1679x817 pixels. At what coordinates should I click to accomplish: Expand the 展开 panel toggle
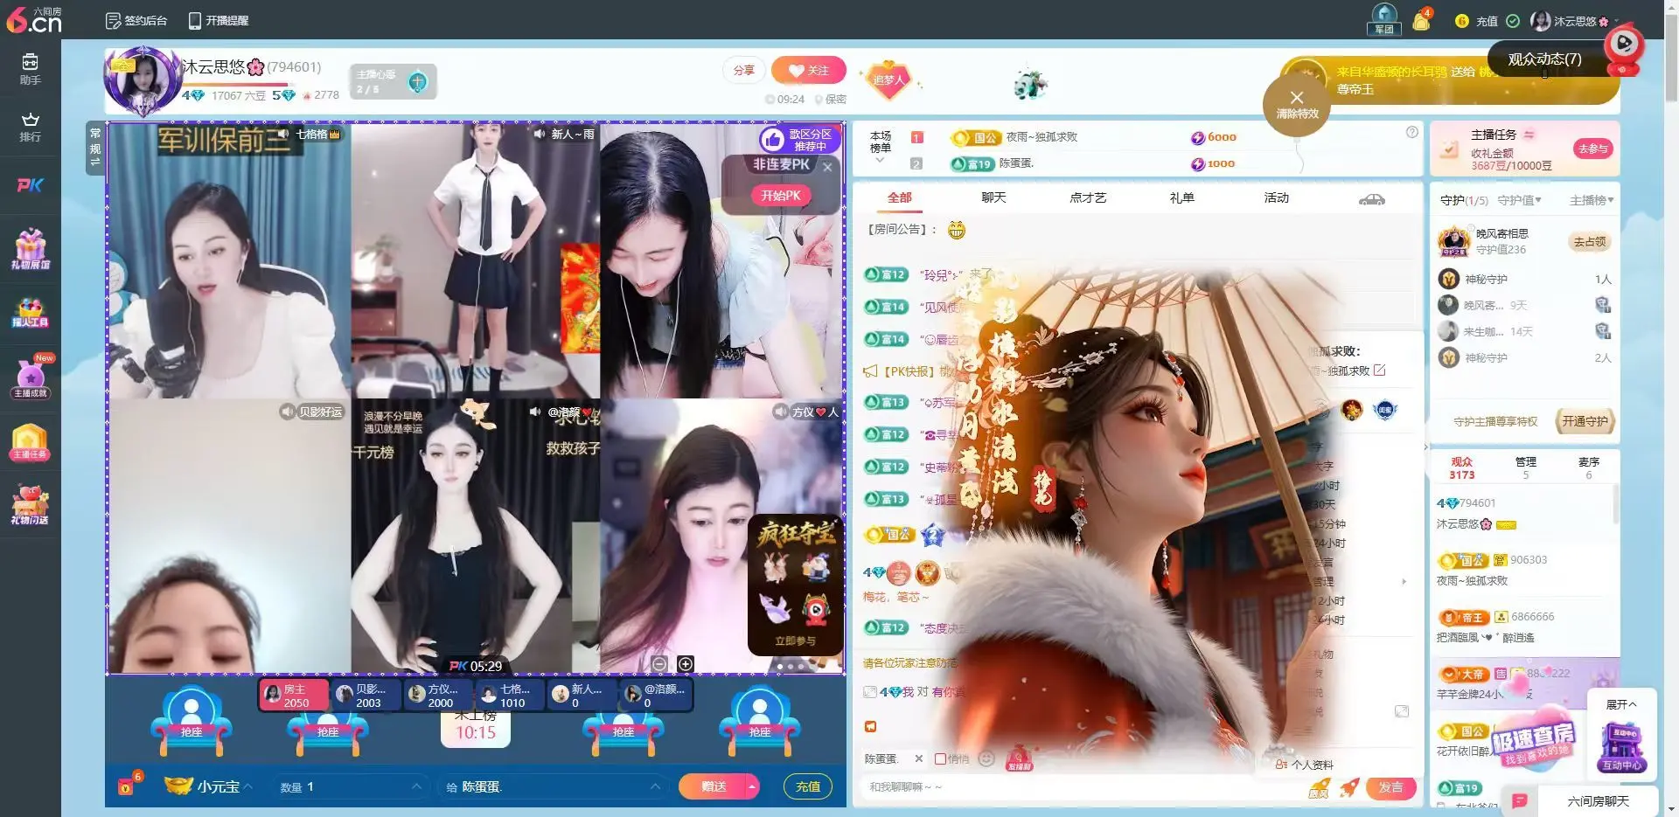[1620, 704]
